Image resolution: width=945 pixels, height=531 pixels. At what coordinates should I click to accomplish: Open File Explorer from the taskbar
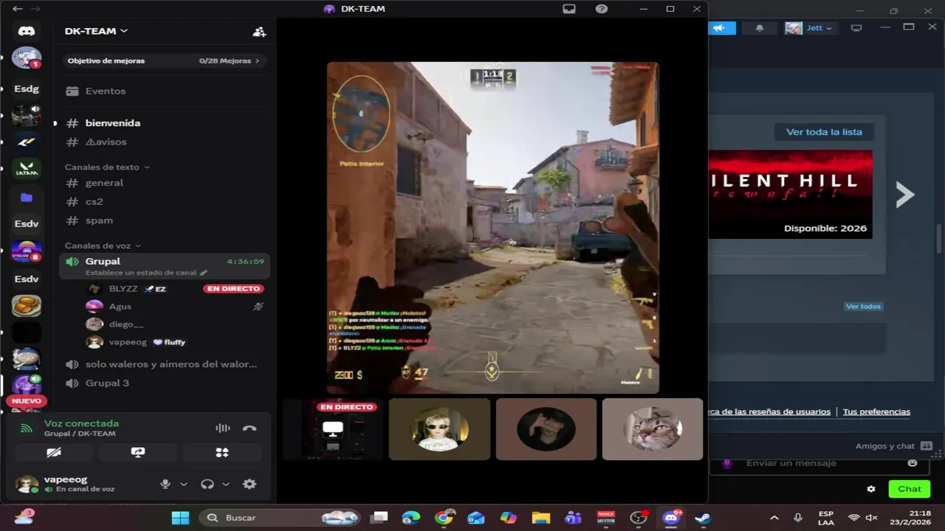541,518
